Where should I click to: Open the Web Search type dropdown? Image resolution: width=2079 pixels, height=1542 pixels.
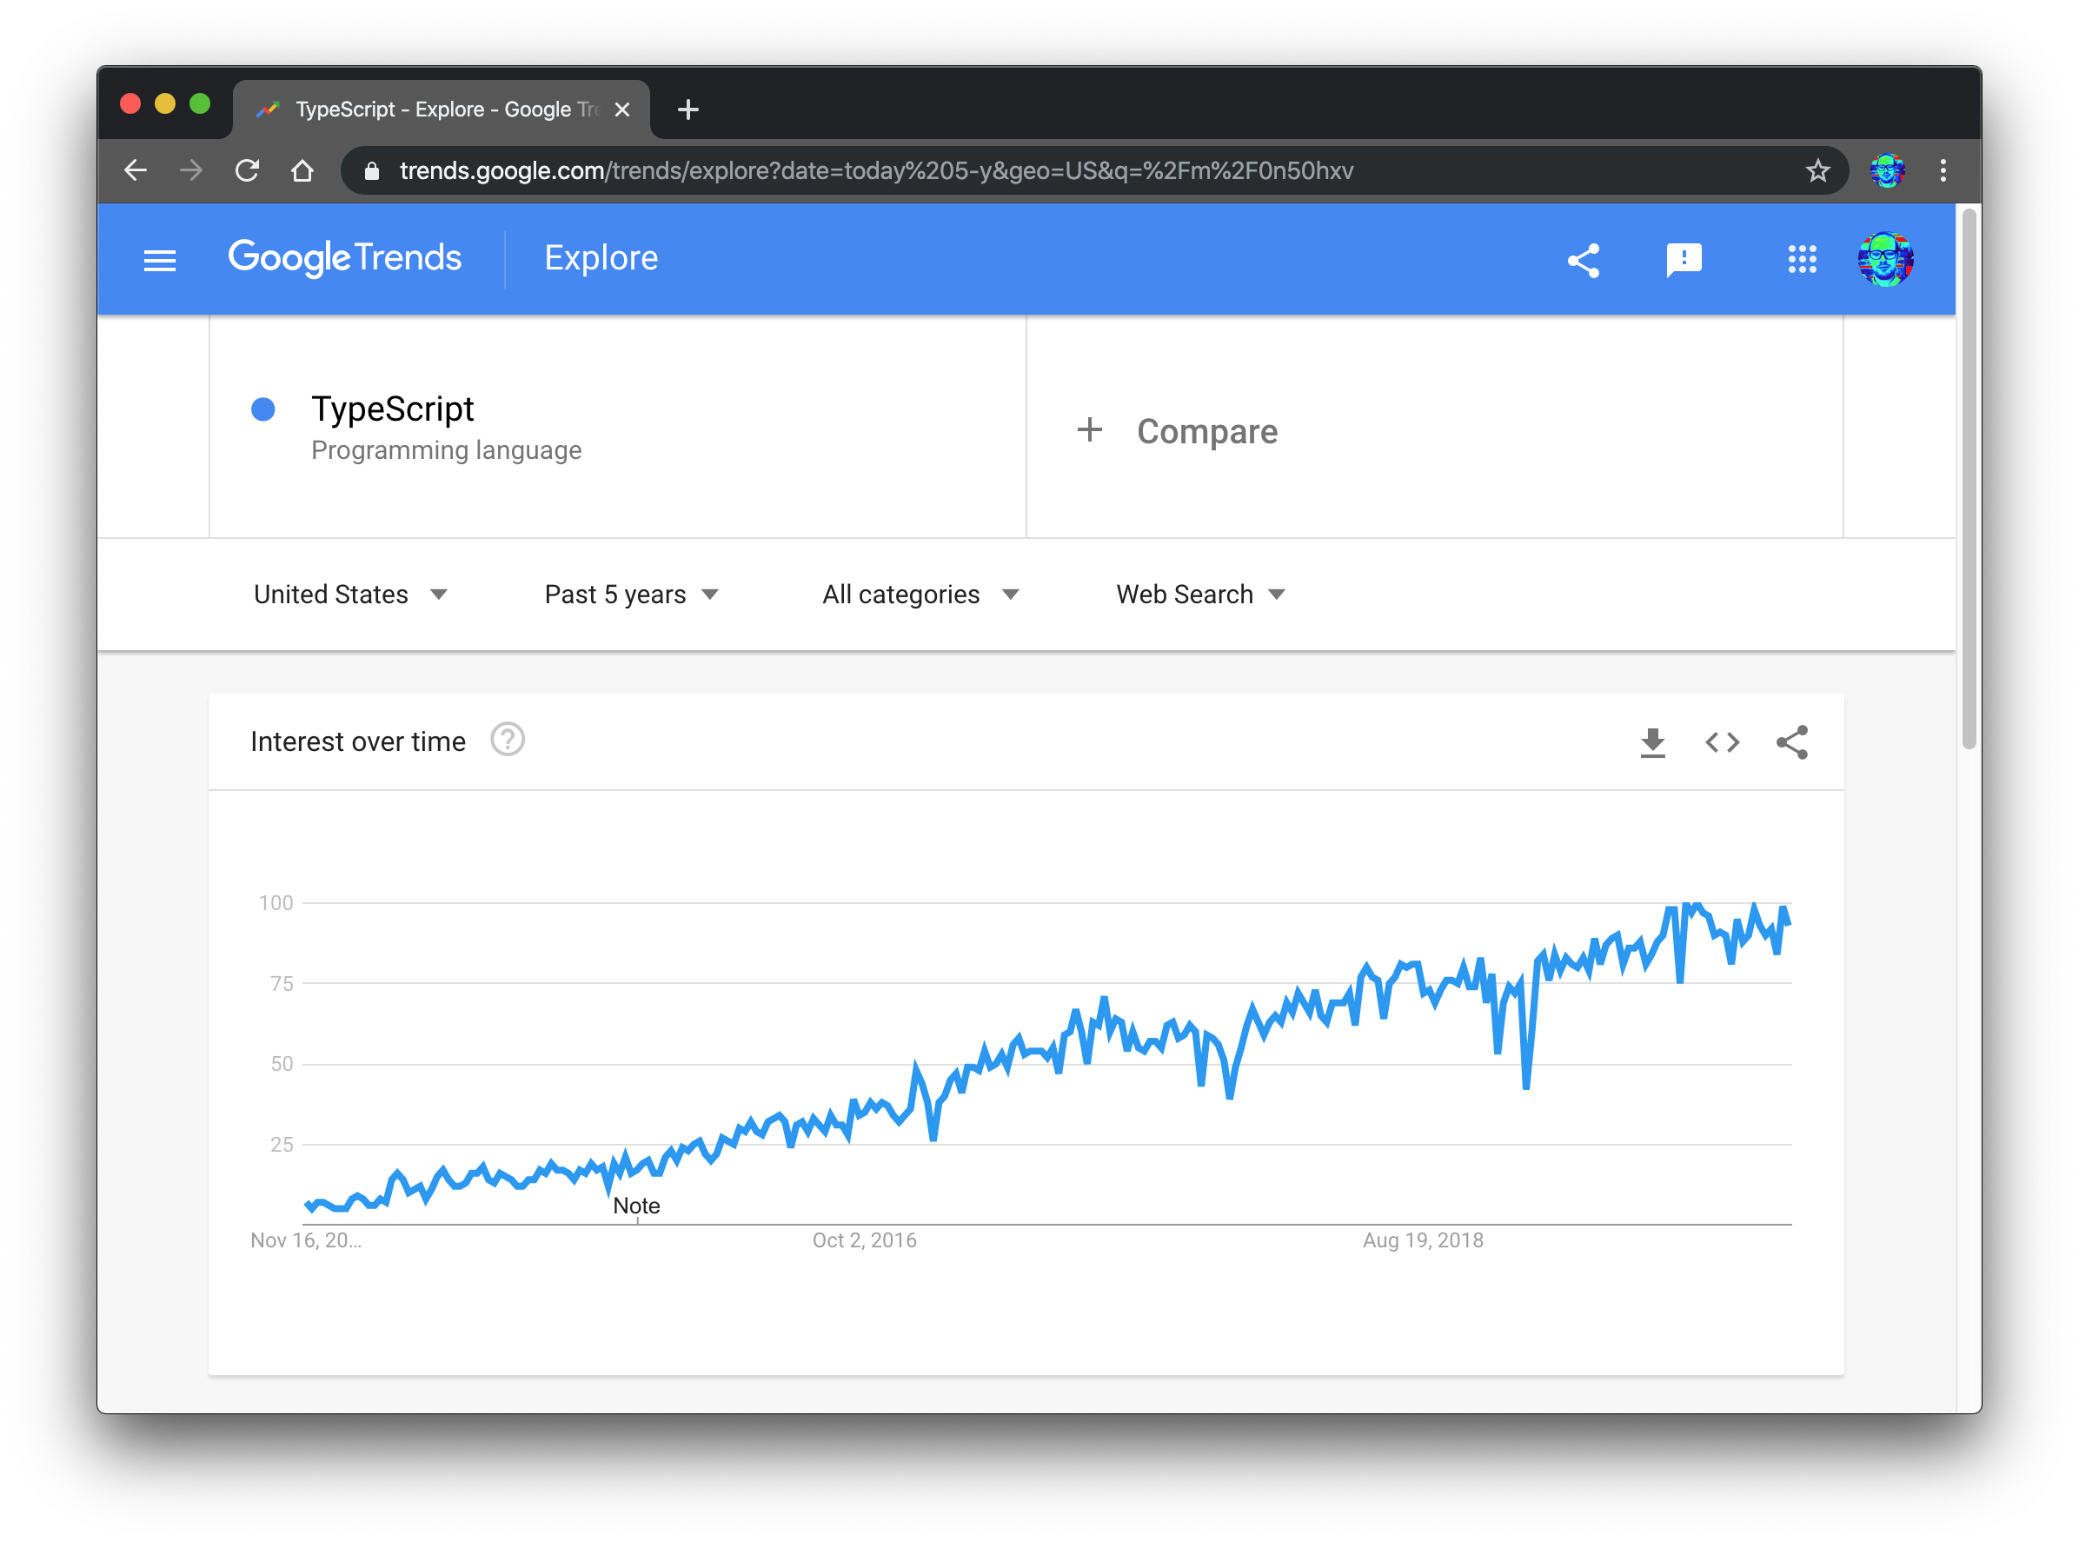[x=1201, y=594]
